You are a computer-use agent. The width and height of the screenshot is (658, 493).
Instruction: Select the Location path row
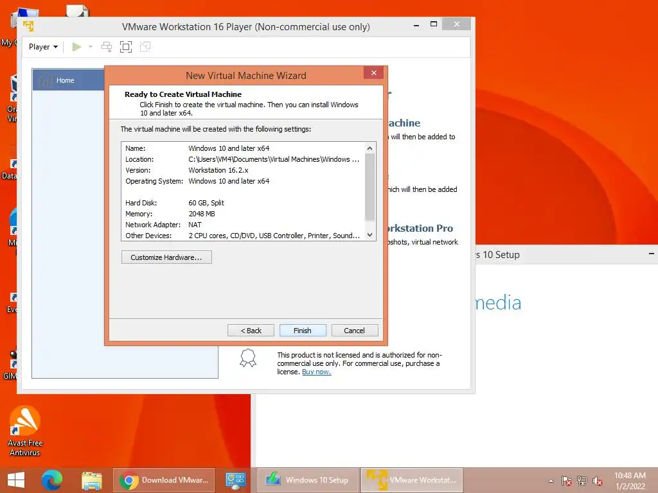(x=242, y=159)
